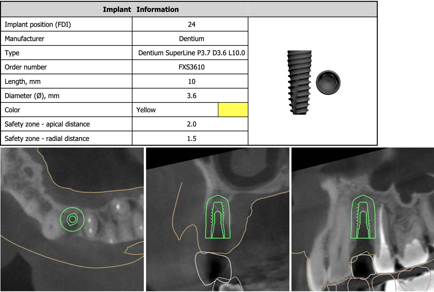
Task: Click the threaded implant side-view render
Action: [299, 82]
